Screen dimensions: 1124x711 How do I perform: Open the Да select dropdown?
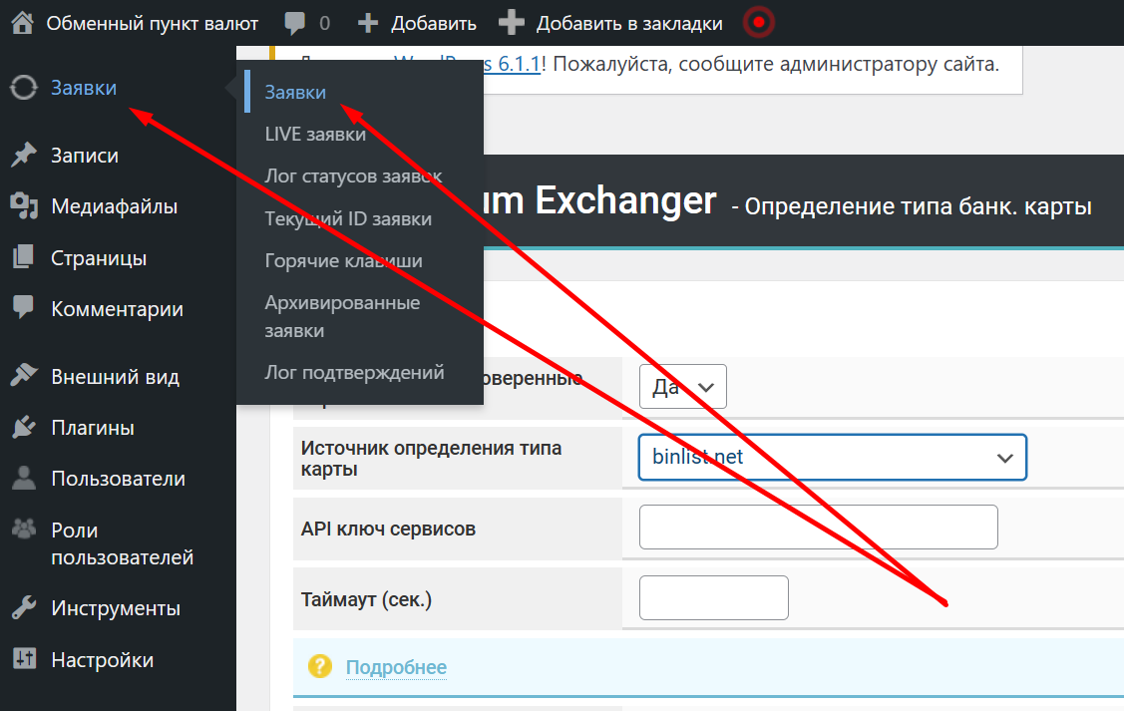point(682,387)
